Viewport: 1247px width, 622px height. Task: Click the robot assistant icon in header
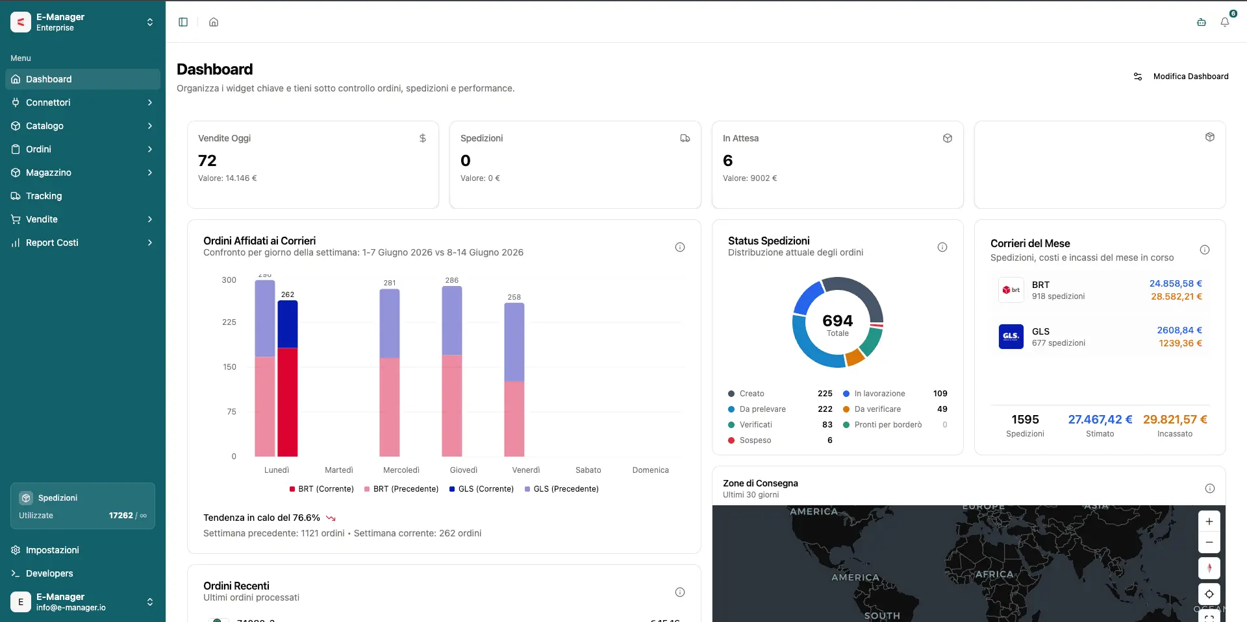1202,22
